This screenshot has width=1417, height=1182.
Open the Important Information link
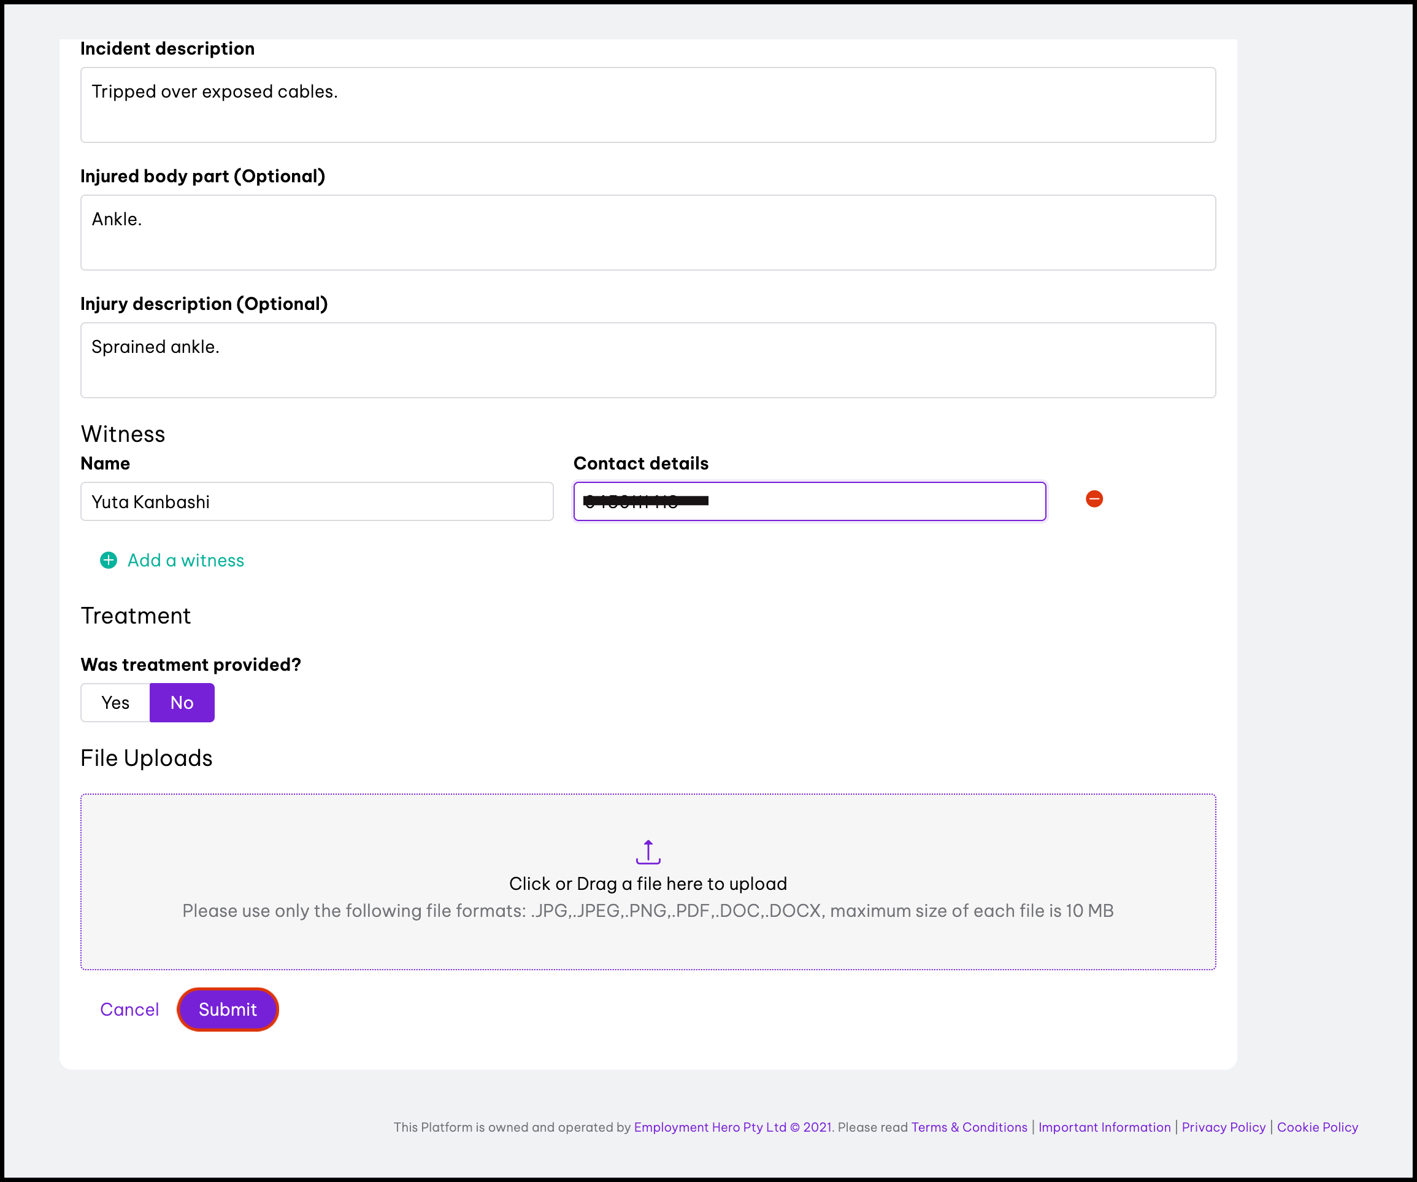coord(1104,1127)
